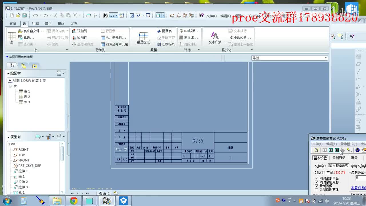Screen dimensions: 366x206
Task: Open the 录制目标 tab in recorder
Action: pyautogui.click(x=339, y=158)
